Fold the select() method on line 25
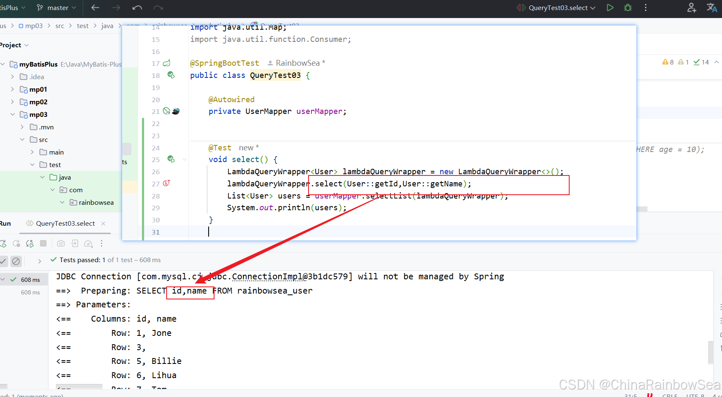This screenshot has width=722, height=397. pos(184,159)
